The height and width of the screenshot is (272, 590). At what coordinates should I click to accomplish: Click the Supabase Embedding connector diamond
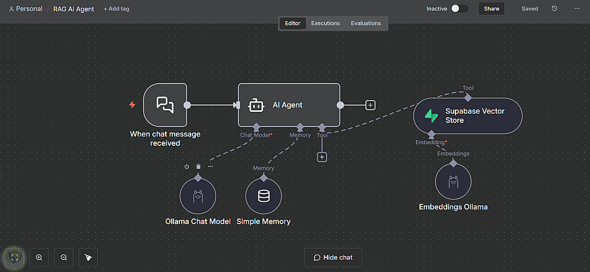point(432,134)
